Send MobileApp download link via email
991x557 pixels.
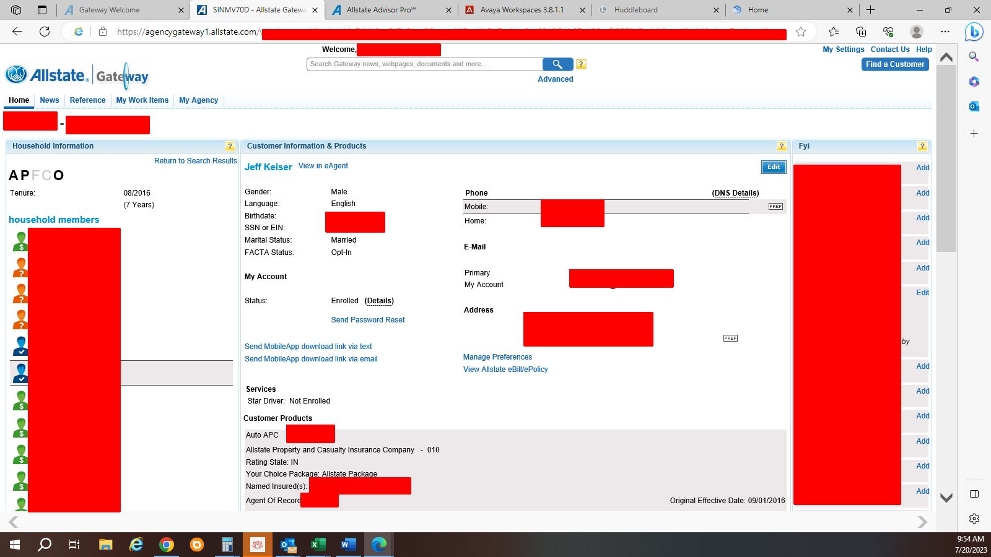pyautogui.click(x=311, y=359)
